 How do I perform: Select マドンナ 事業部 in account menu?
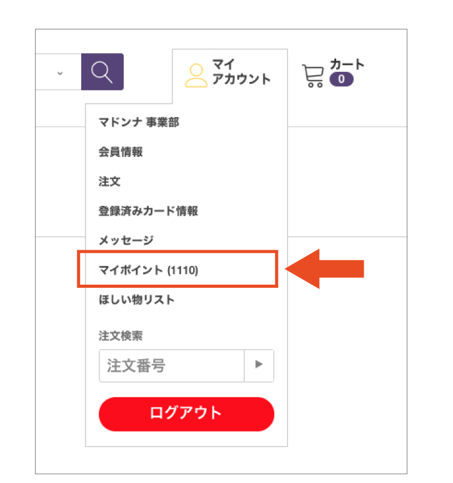(x=139, y=123)
